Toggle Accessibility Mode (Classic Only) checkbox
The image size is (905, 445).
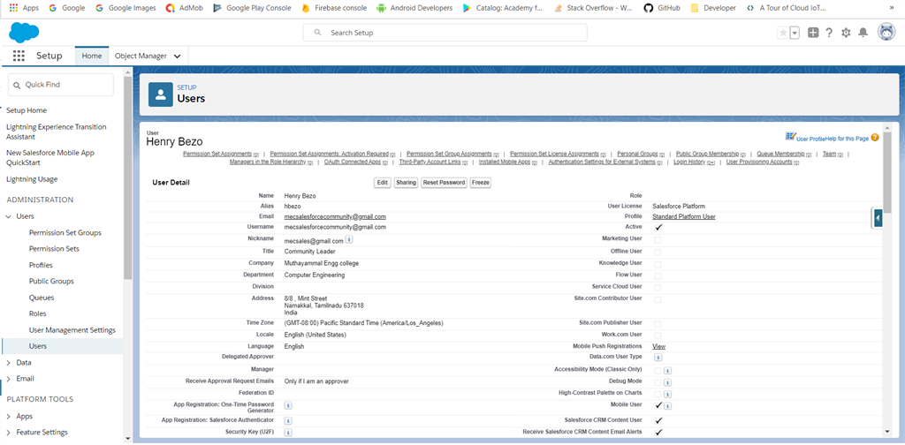pyautogui.click(x=658, y=371)
